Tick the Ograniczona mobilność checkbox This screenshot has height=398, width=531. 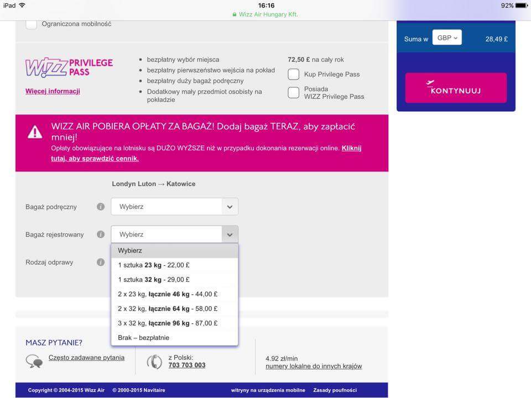31,24
